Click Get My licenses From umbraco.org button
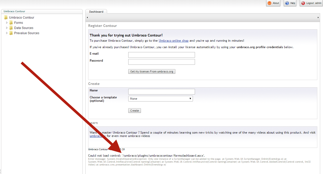323x174 pixels. pyautogui.click(x=152, y=71)
